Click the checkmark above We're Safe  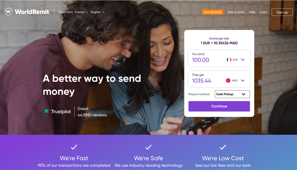click(x=148, y=147)
